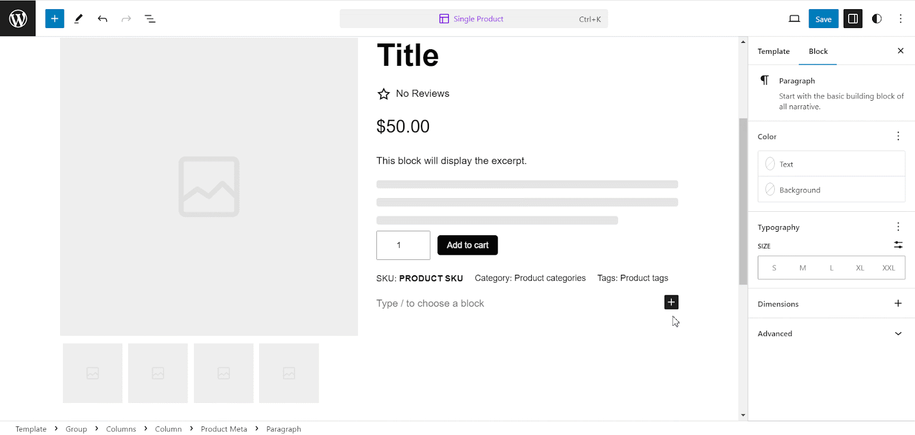Click the product quantity input field
915x435 pixels.
click(x=403, y=245)
